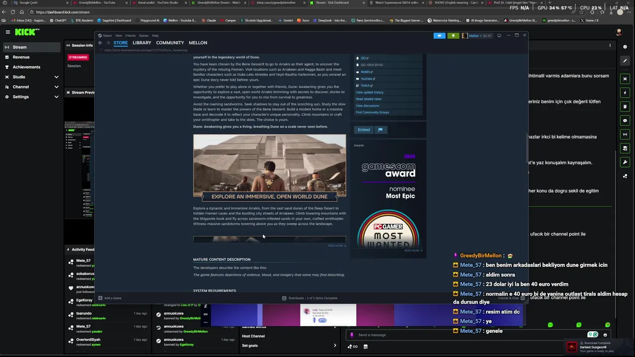Go forward in Steam navigation

point(108,43)
